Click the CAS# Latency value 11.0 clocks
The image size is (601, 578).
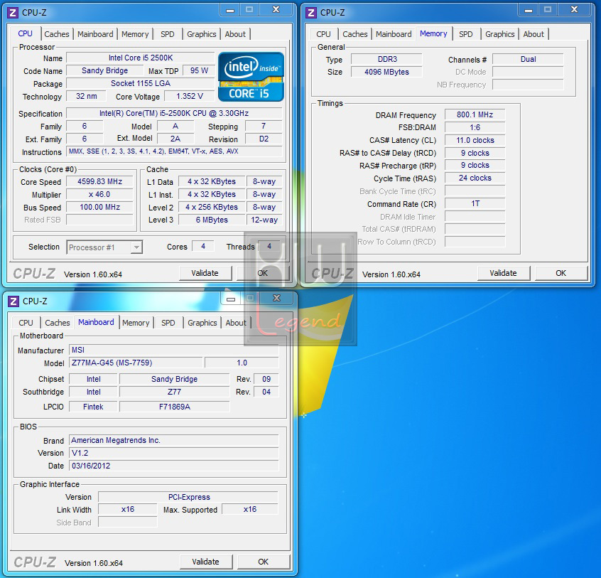(x=475, y=140)
